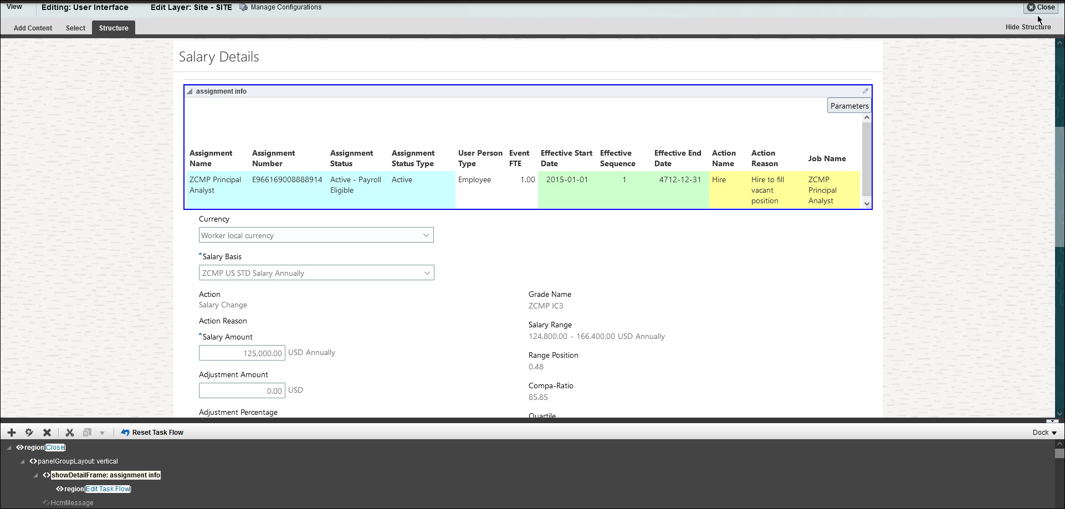Click the assignment table vertical scrollbar thumb
The width and height of the screenshot is (1065, 509).
click(x=867, y=158)
